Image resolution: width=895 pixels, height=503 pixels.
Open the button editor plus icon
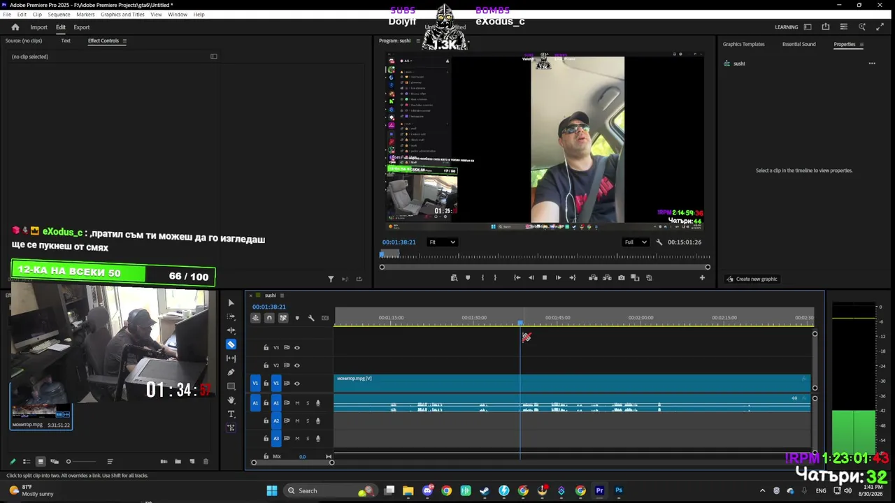pos(702,278)
